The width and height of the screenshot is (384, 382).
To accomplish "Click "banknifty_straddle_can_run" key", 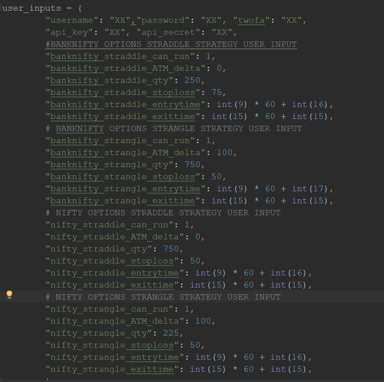I will coord(120,56).
